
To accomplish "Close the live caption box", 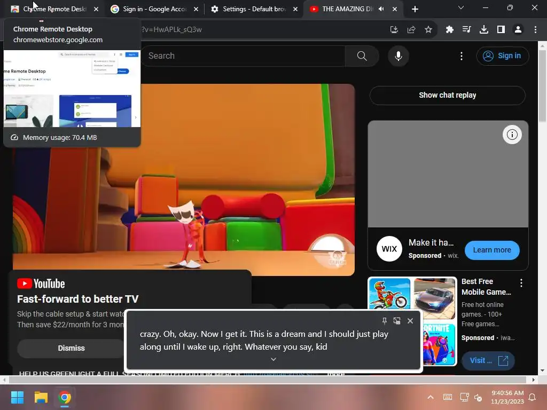I will click(x=410, y=321).
